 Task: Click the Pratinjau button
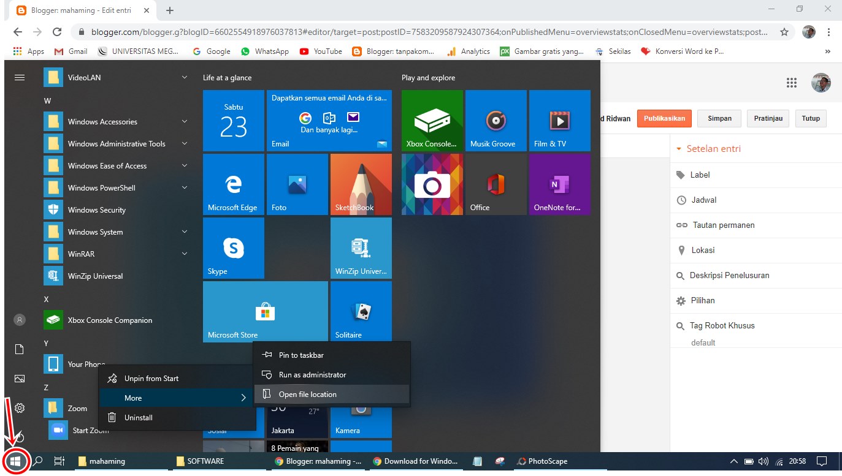pos(768,118)
